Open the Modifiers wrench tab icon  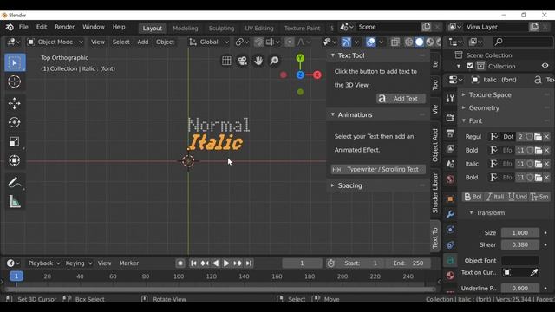[x=450, y=214]
